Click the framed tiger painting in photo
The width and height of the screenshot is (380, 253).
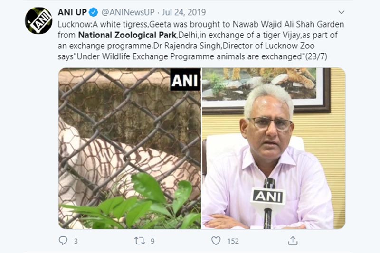(266, 91)
